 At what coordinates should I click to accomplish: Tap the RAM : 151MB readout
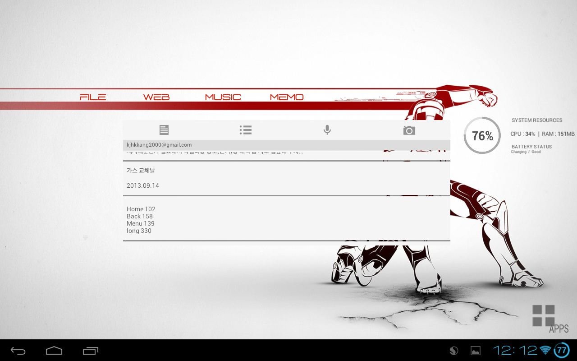point(558,134)
